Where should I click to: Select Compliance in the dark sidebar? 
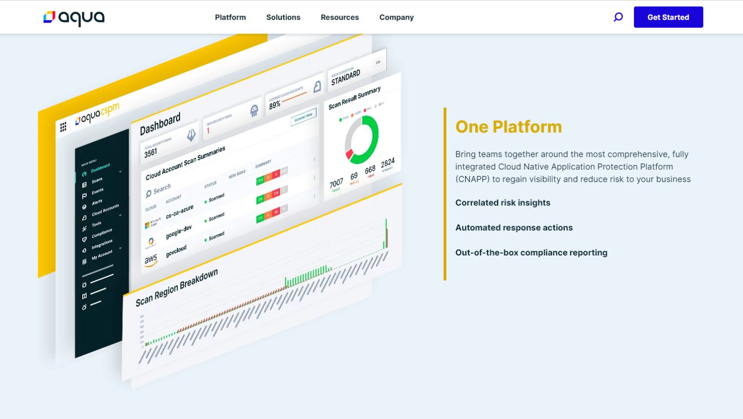102,233
